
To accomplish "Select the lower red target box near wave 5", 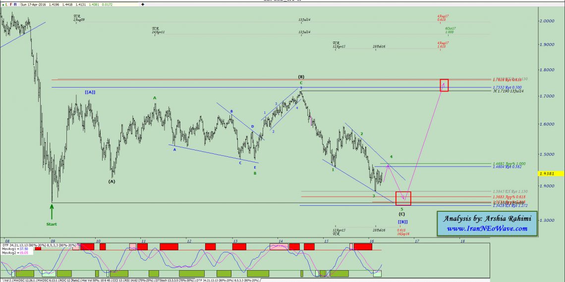I will tap(403, 198).
